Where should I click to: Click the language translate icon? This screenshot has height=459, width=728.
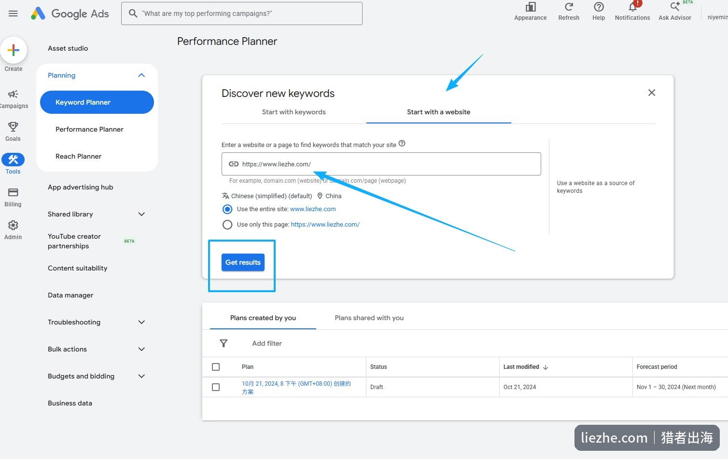click(x=225, y=196)
